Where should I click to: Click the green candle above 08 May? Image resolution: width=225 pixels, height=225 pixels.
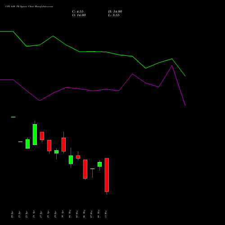click(x=99, y=164)
